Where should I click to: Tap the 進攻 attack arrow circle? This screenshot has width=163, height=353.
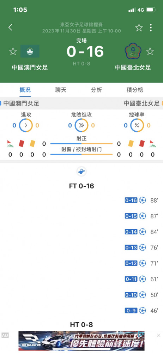(26, 125)
